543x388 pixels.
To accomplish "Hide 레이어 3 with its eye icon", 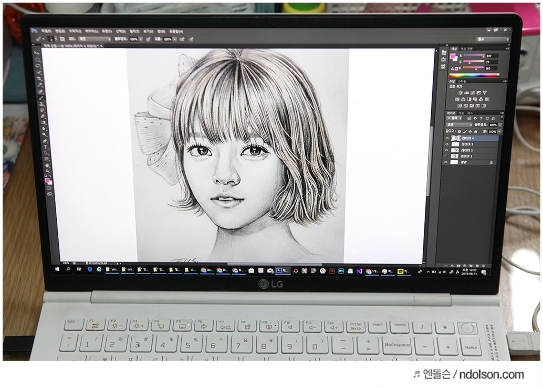I will tap(447, 144).
